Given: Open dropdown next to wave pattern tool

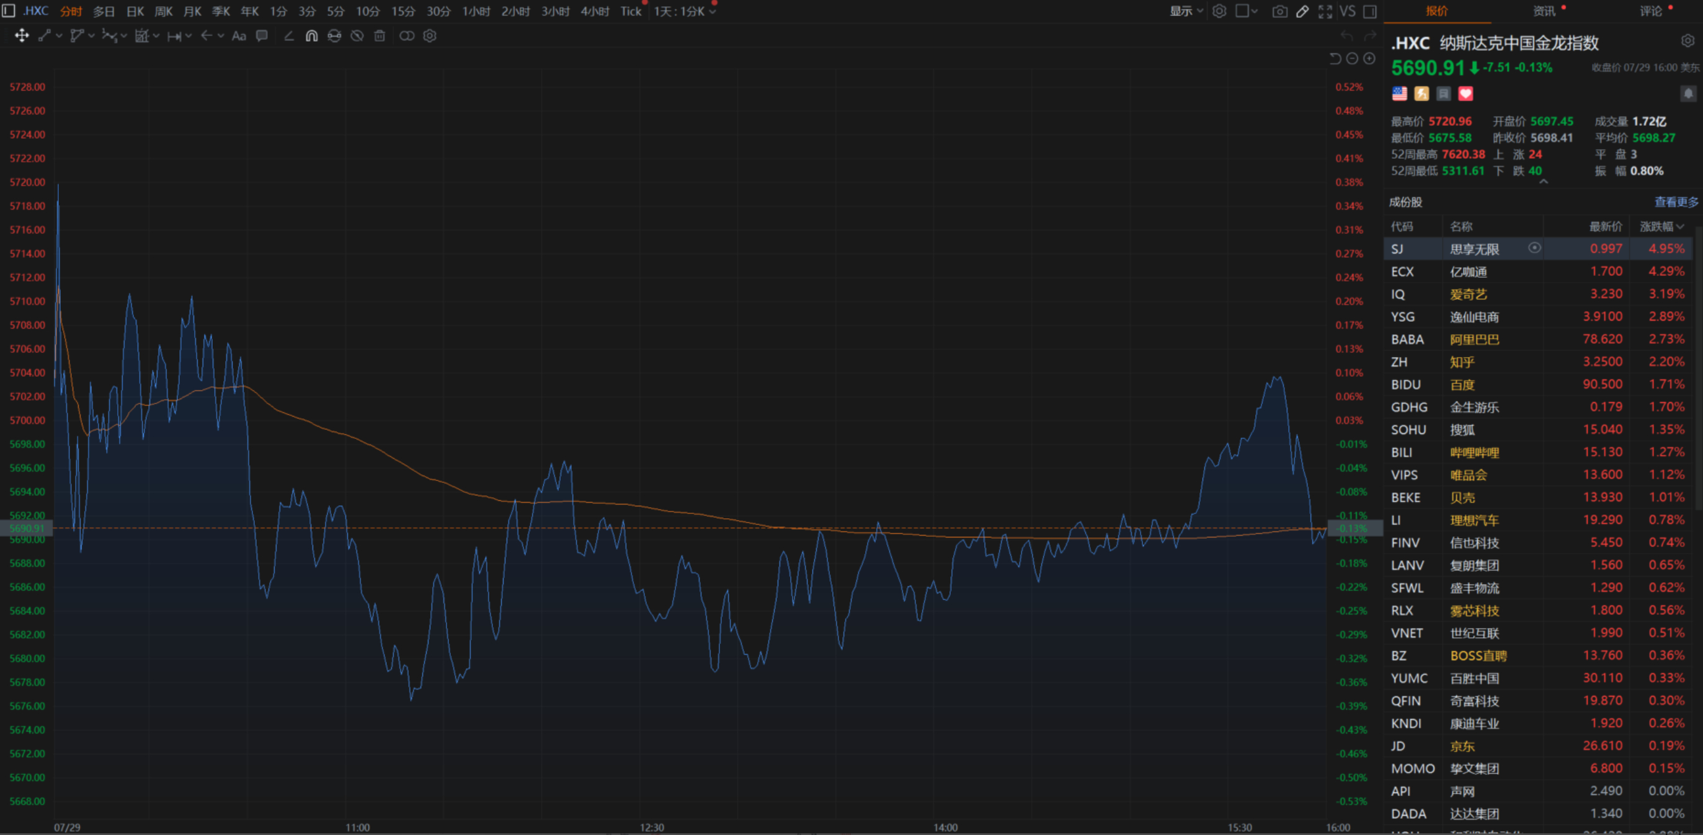Looking at the screenshot, I should point(123,36).
